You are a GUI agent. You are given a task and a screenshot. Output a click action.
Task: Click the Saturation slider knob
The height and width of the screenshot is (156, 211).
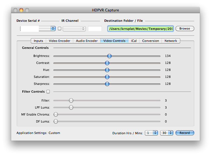(107, 77)
